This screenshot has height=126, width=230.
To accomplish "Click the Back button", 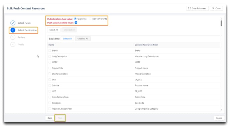I will tap(50, 118).
